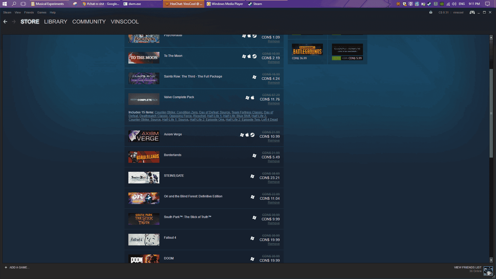
Task: Open the Team Fortress Classic link
Action: (x=247, y=112)
